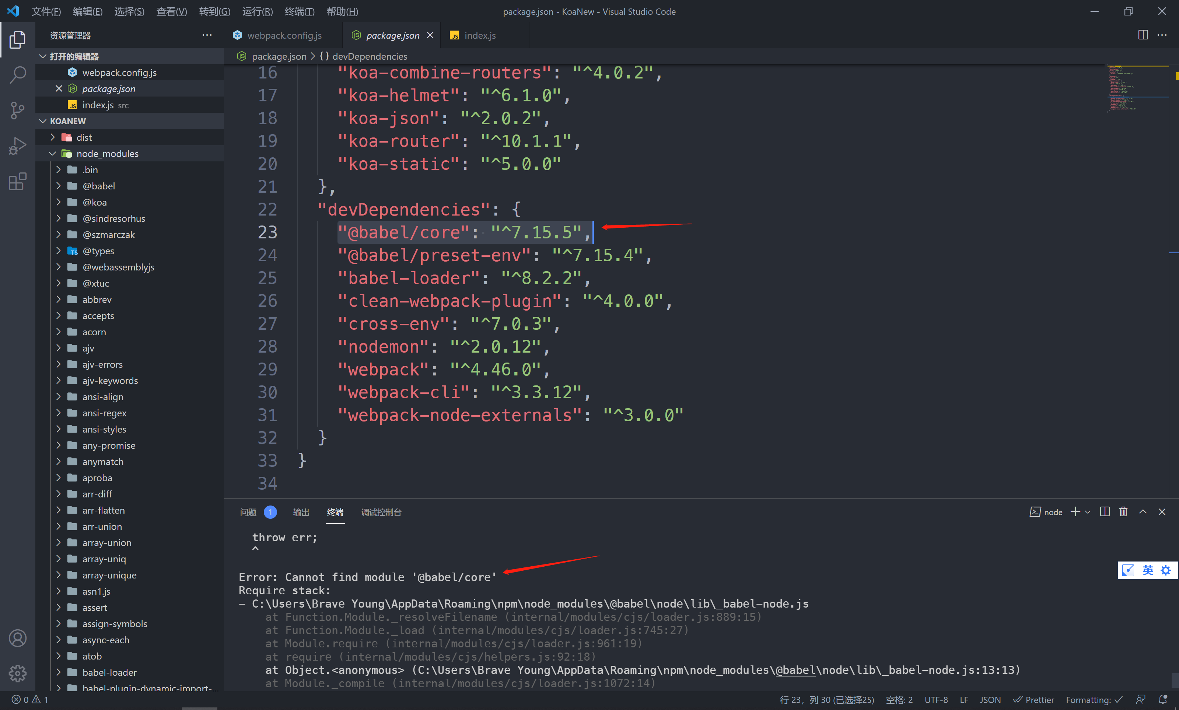Close package.json in open editors list
The image size is (1179, 710).
(x=59, y=88)
